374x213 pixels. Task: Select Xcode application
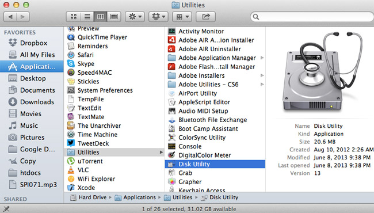115,188
